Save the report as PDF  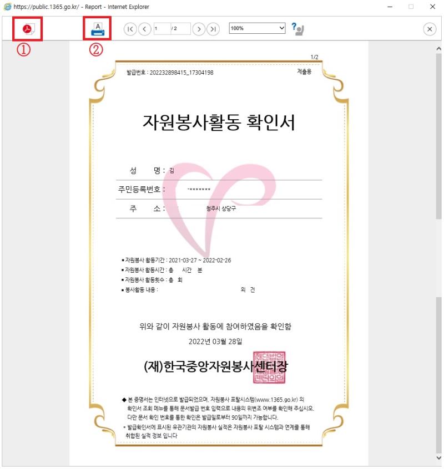click(x=28, y=29)
